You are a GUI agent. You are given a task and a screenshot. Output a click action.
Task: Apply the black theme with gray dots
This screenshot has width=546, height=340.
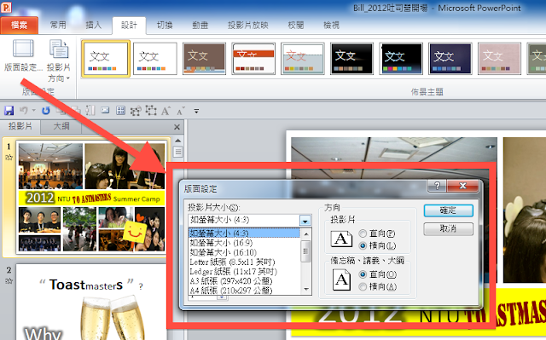point(351,59)
